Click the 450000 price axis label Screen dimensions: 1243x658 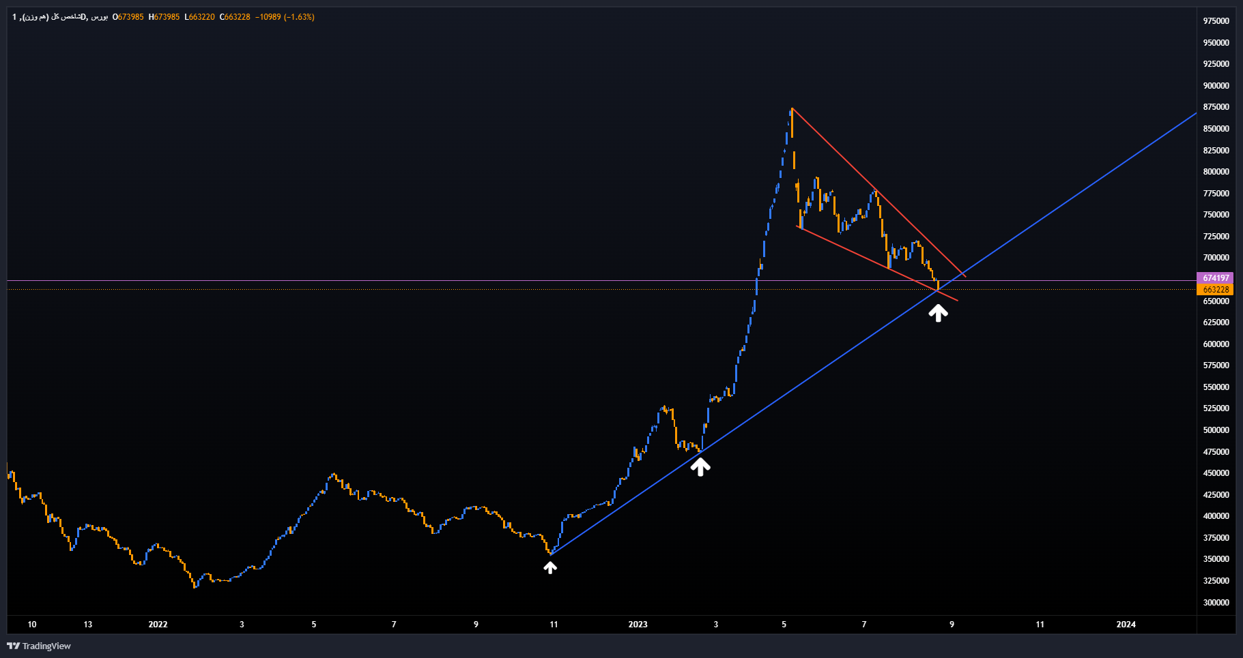[1216, 473]
